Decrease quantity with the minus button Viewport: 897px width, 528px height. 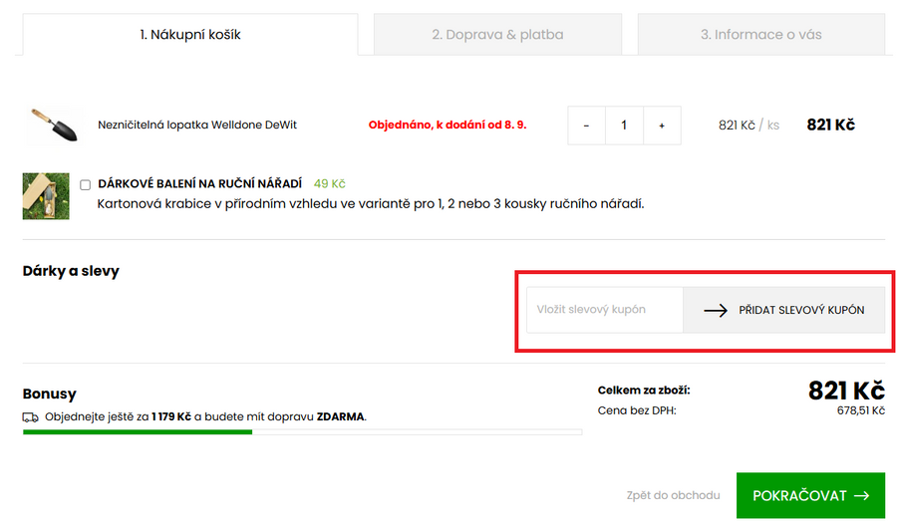[586, 126]
